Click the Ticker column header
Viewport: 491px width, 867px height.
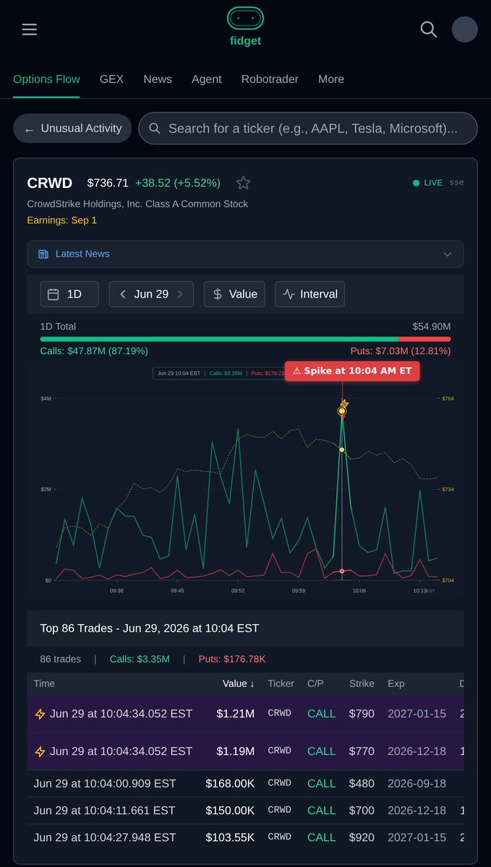pyautogui.click(x=281, y=683)
